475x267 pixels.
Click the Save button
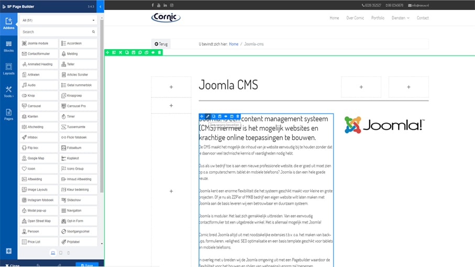[87, 264]
